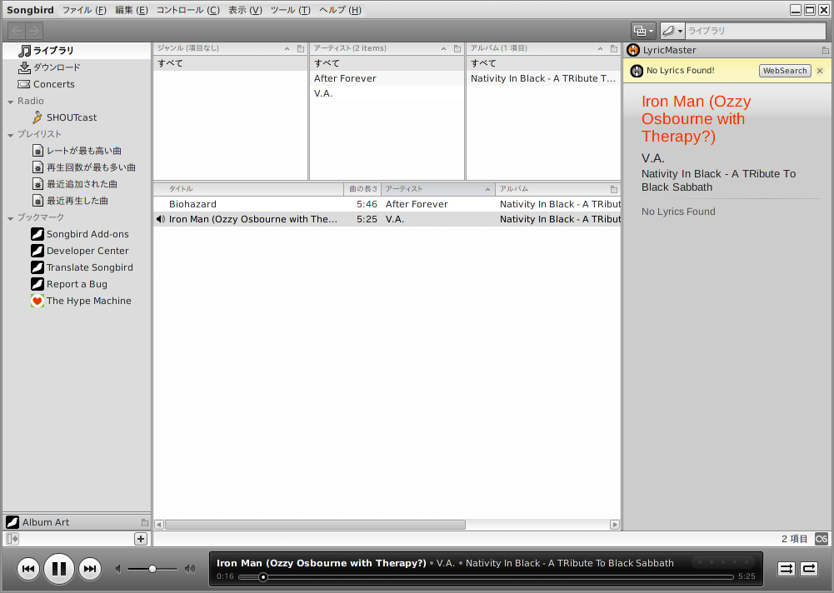
Task: Select V.A. in artist filter
Action: pos(387,93)
